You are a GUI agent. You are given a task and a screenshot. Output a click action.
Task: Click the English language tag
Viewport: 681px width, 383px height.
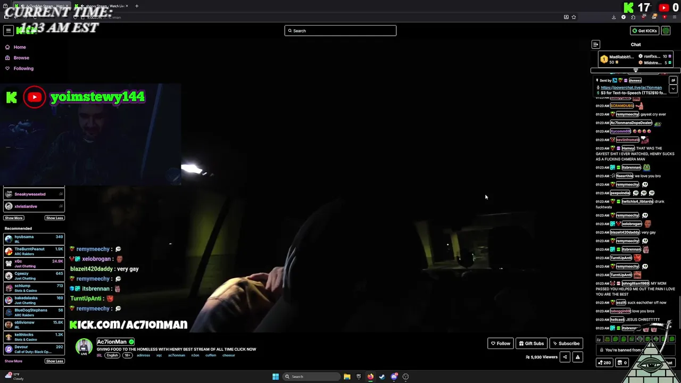coord(112,355)
